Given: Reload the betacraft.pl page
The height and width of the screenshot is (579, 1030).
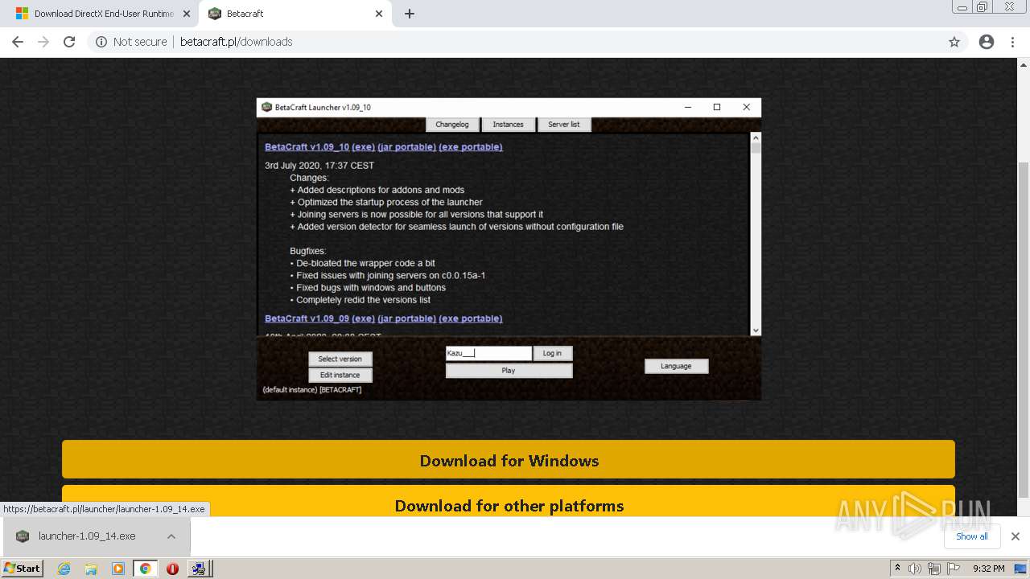Looking at the screenshot, I should [x=69, y=42].
